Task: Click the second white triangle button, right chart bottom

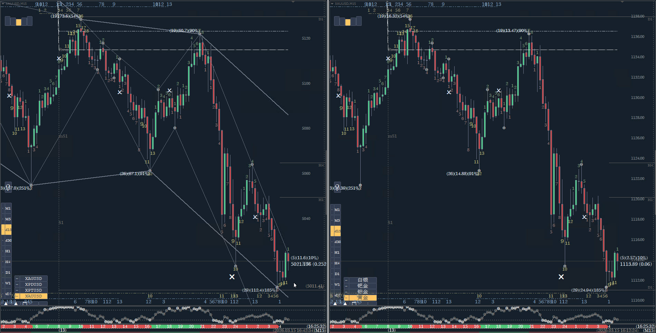Action: pyautogui.click(x=345, y=303)
